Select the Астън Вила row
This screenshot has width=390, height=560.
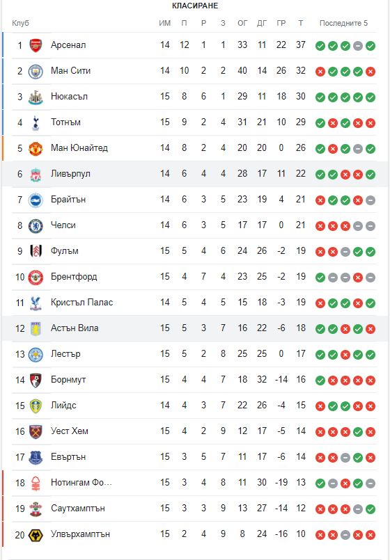(195, 328)
